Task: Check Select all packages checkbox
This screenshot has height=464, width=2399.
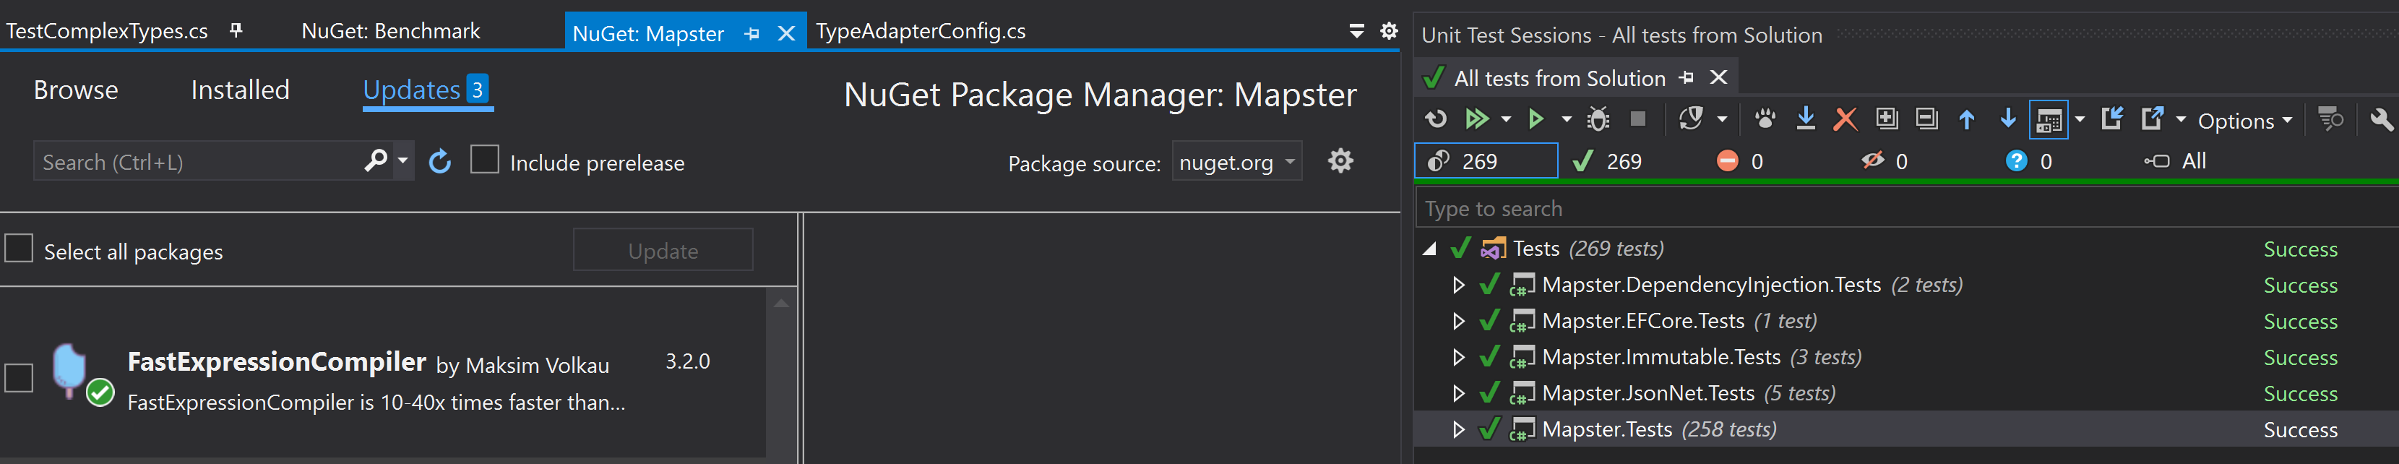Action: pos(20,249)
